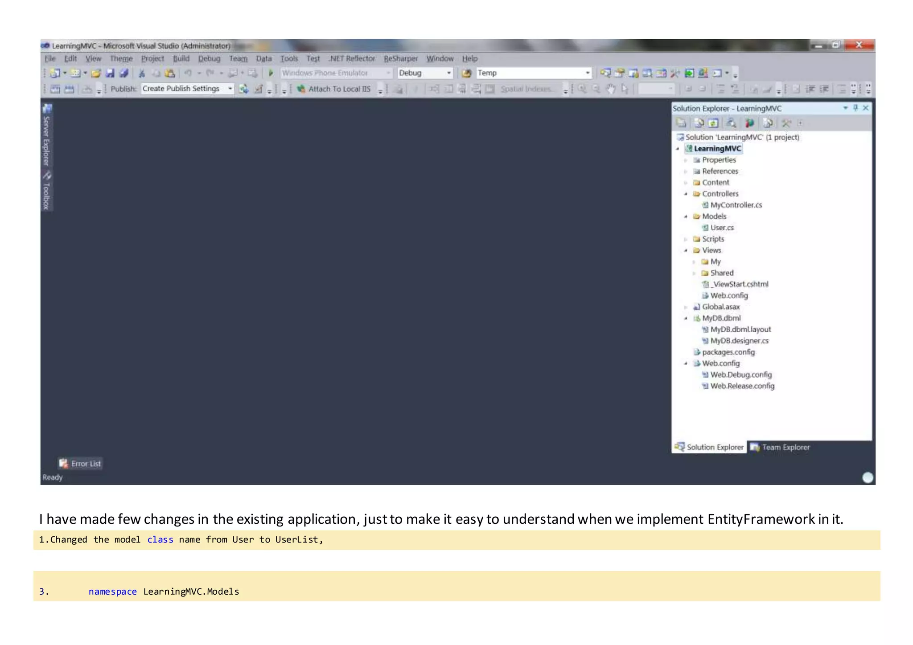Collapse the MyDB.dbml node
The height and width of the screenshot is (645, 913).
tap(686, 318)
